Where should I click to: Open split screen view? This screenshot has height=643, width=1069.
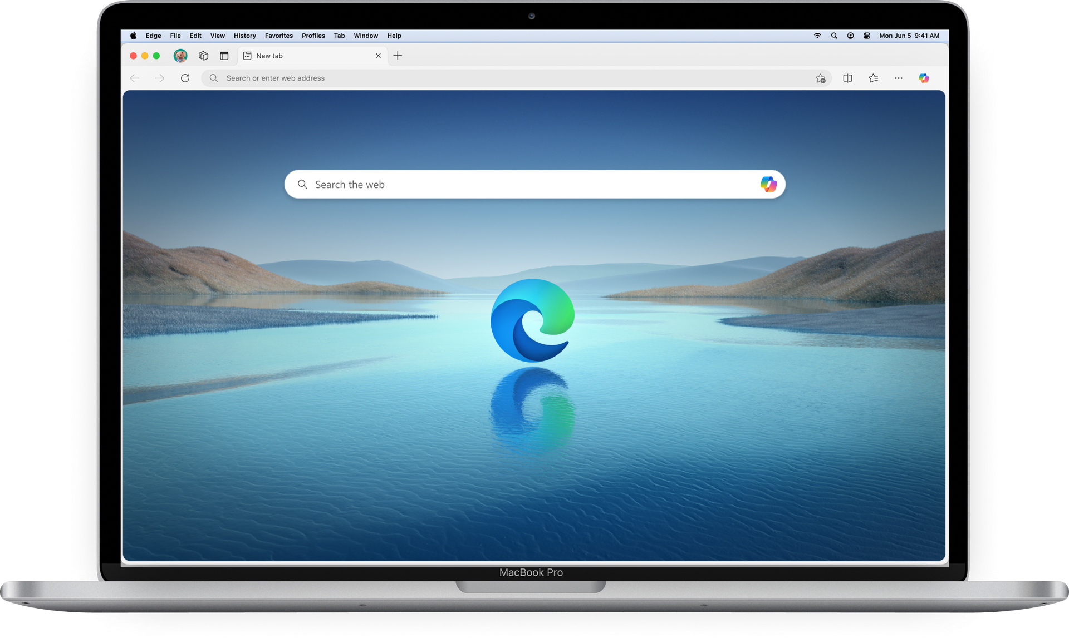(848, 78)
